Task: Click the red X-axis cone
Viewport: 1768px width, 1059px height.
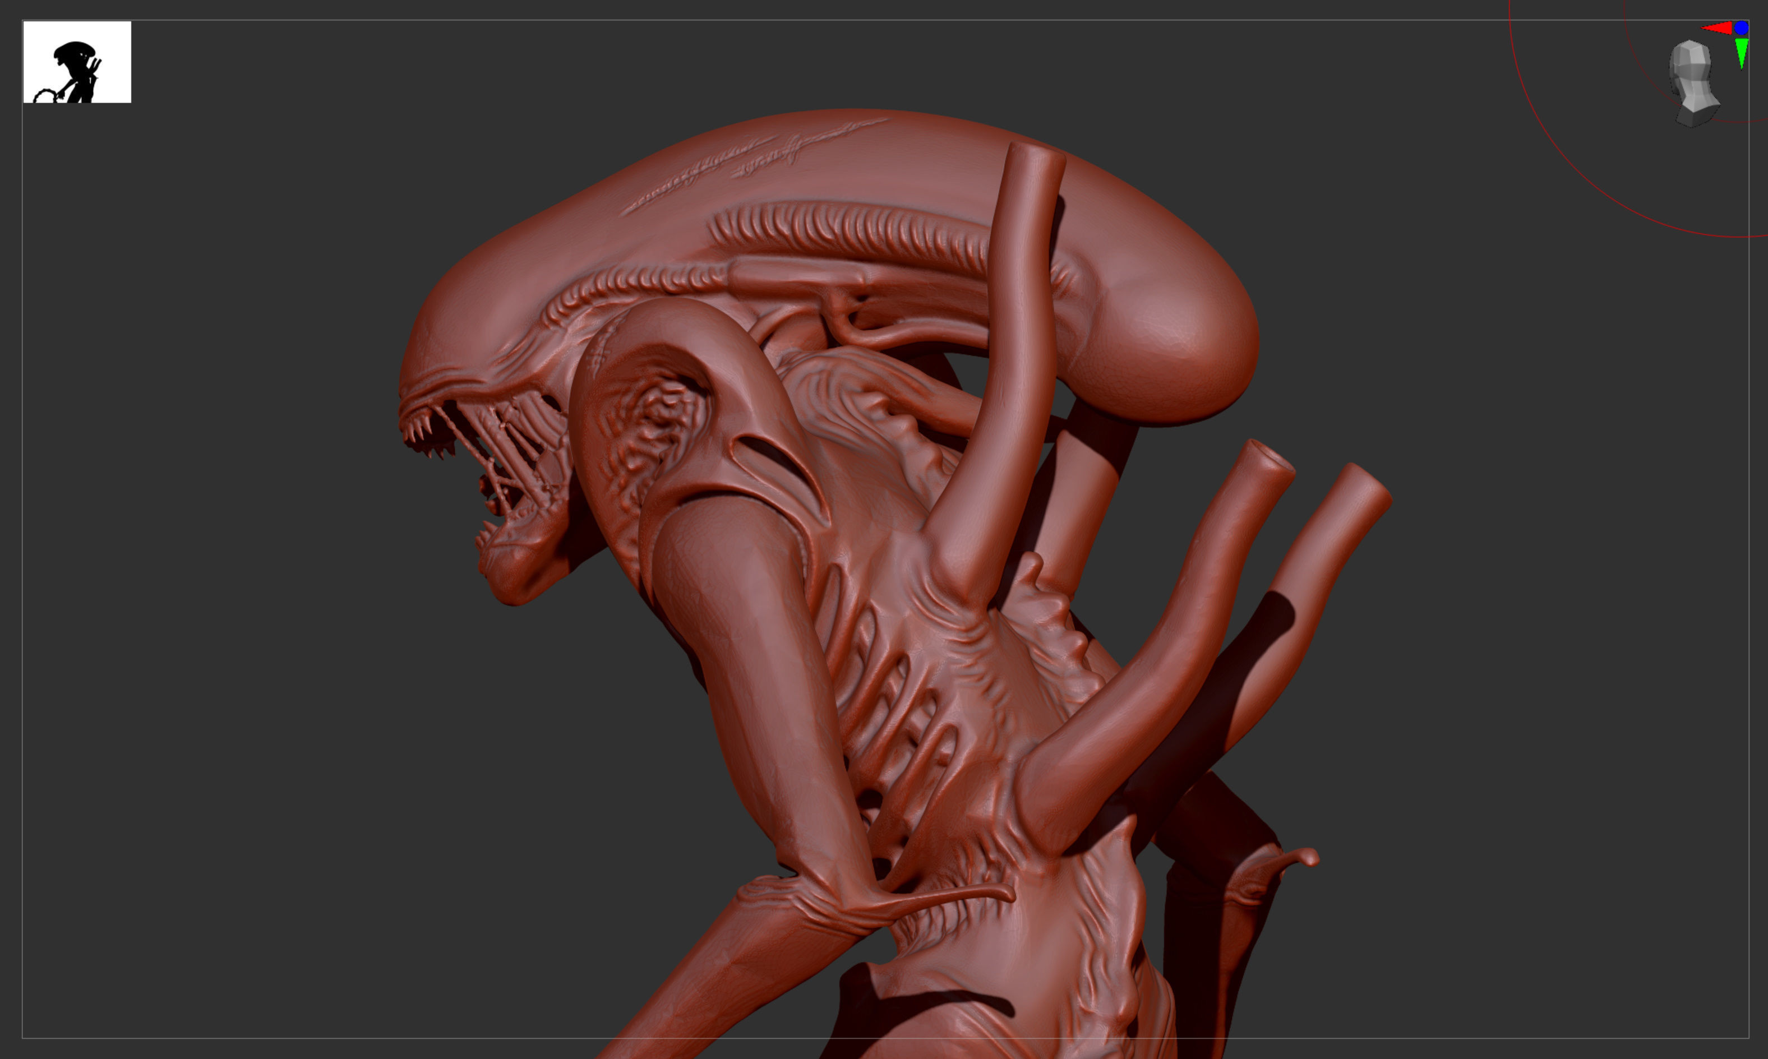Action: point(1716,29)
